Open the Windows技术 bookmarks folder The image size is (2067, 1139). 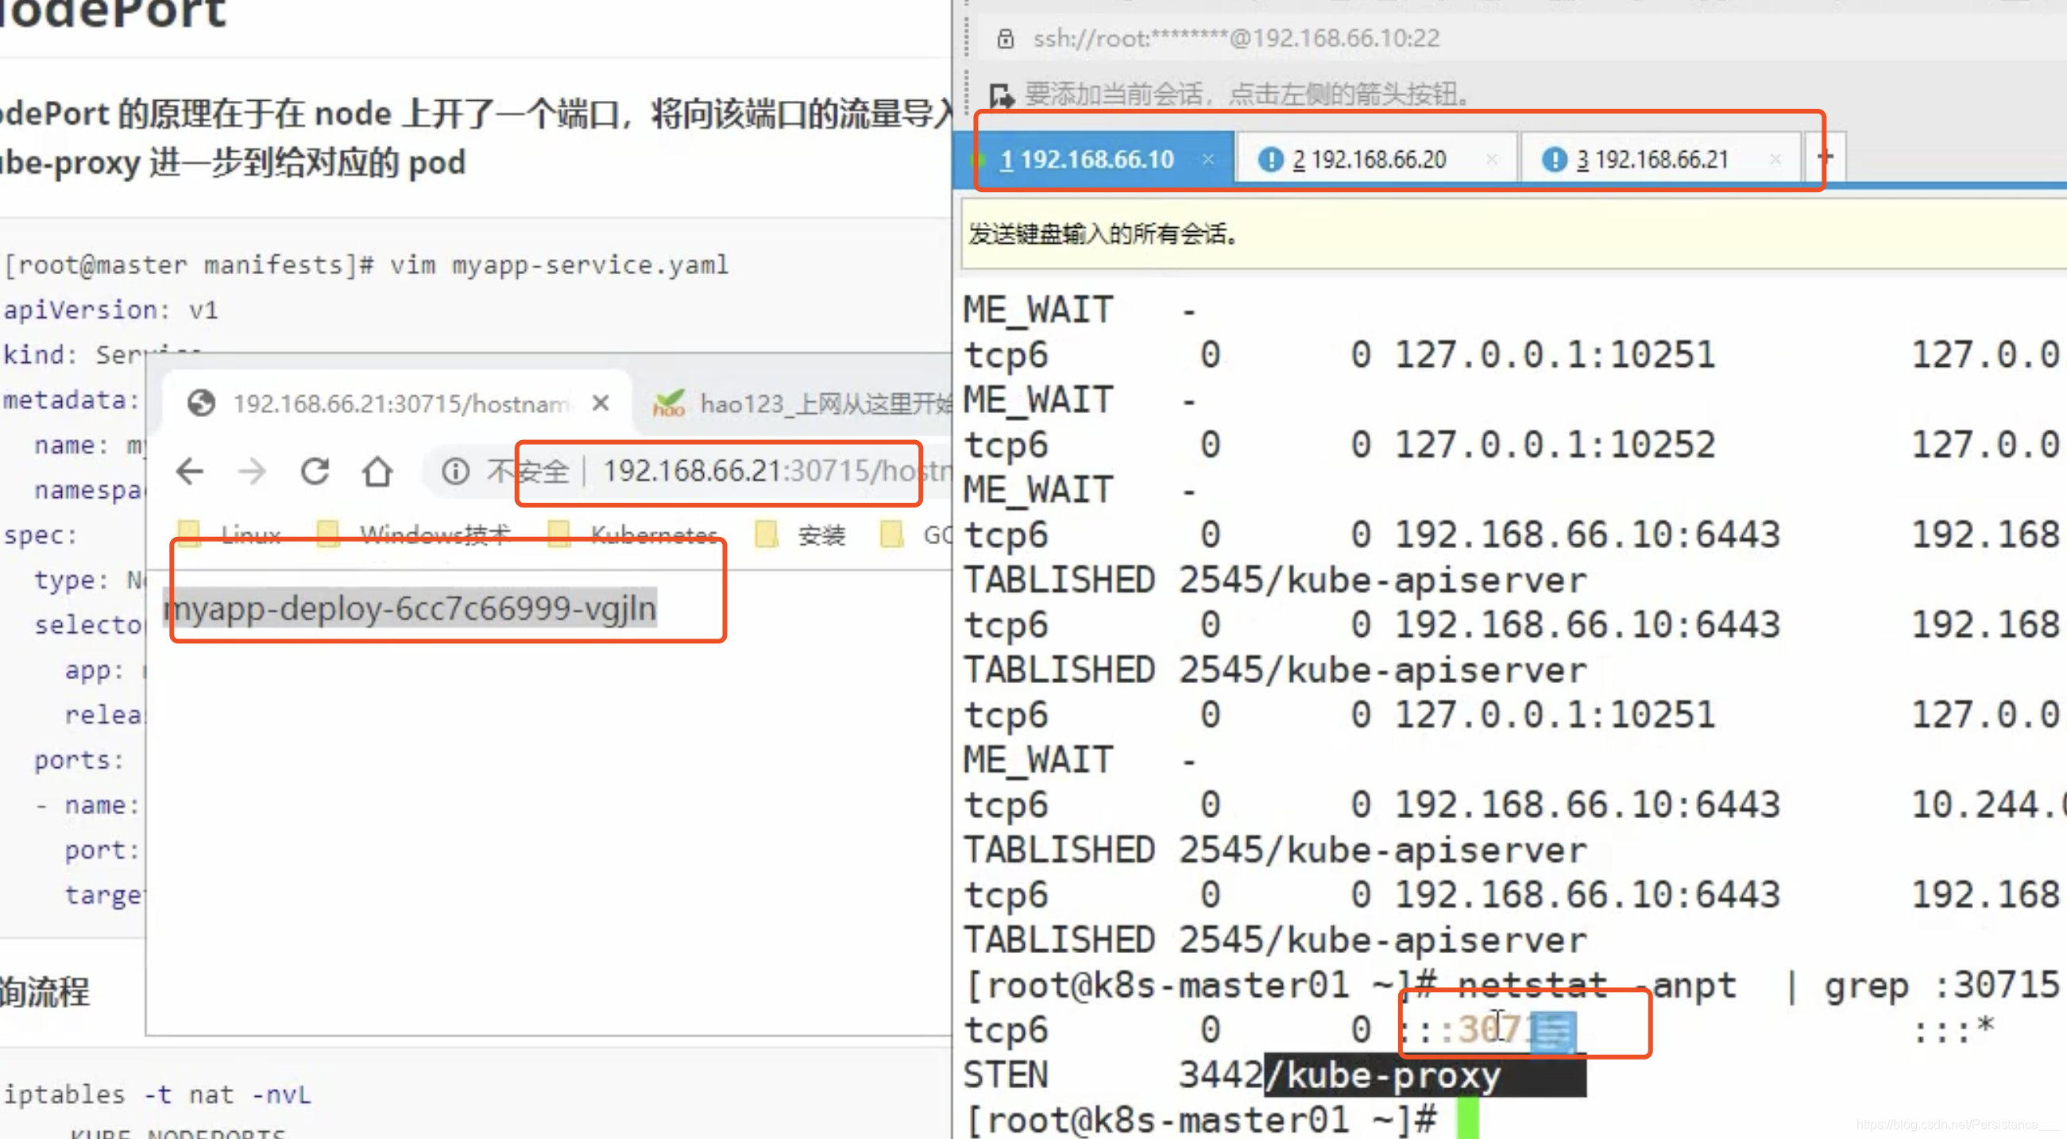(415, 535)
